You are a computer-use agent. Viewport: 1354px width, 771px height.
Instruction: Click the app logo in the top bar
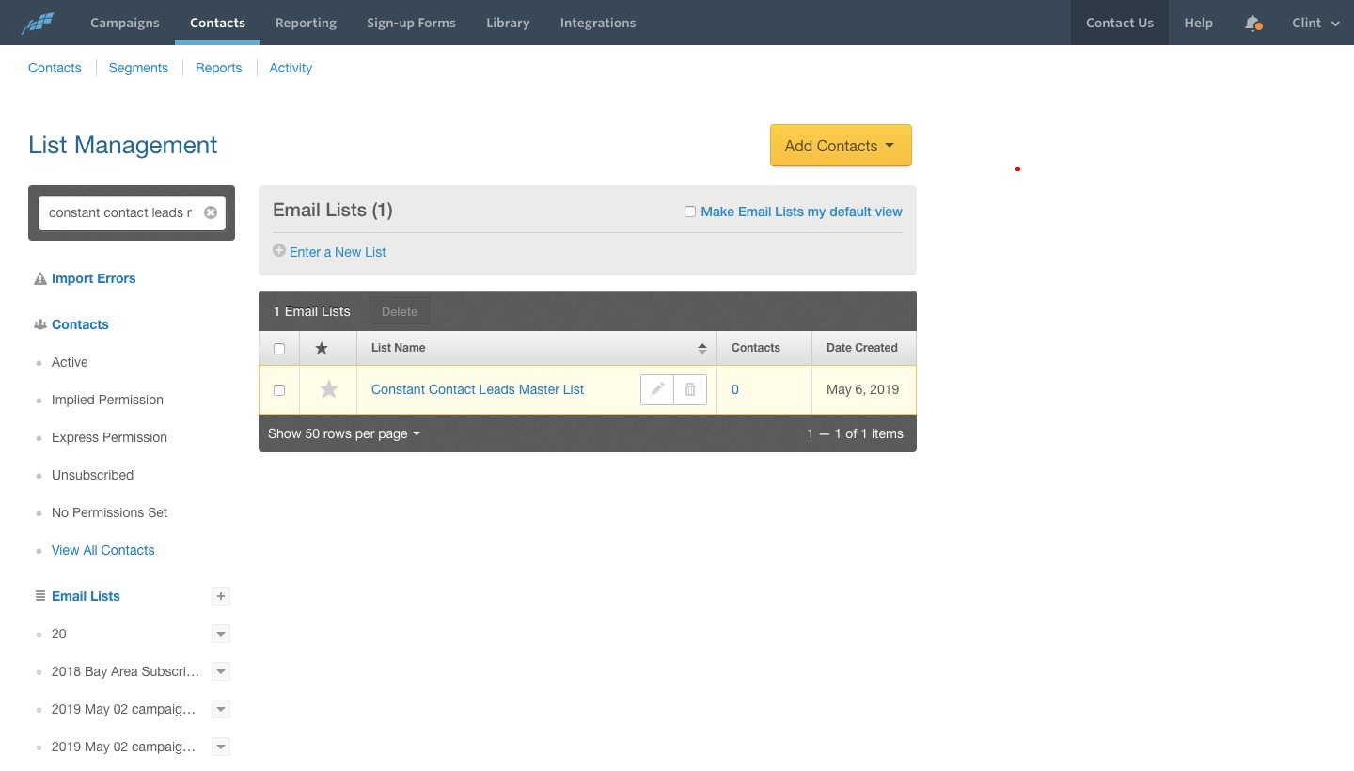39,23
